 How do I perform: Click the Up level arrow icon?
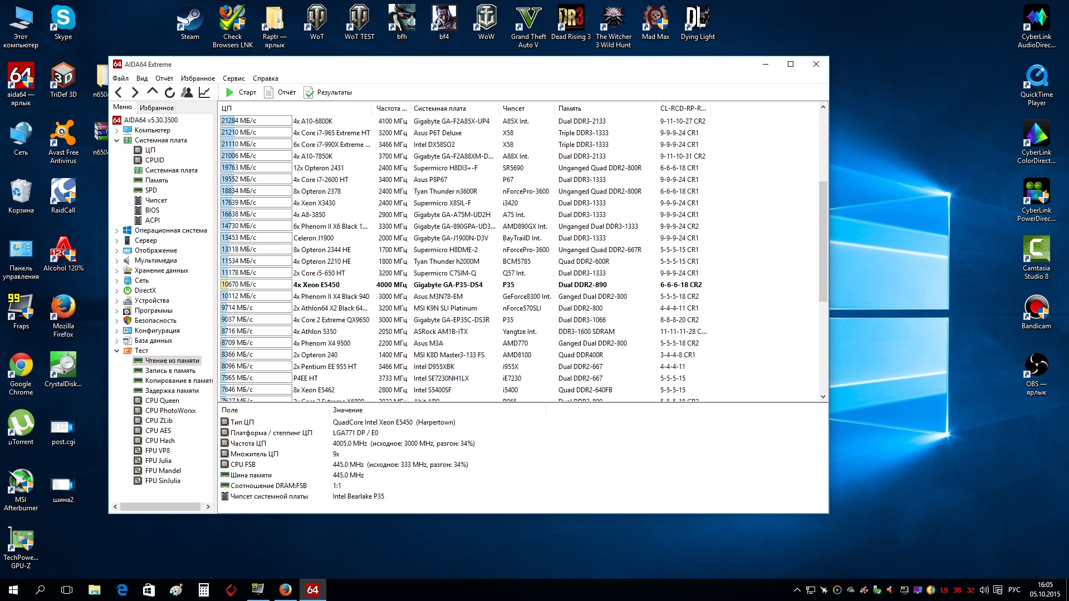click(x=152, y=92)
